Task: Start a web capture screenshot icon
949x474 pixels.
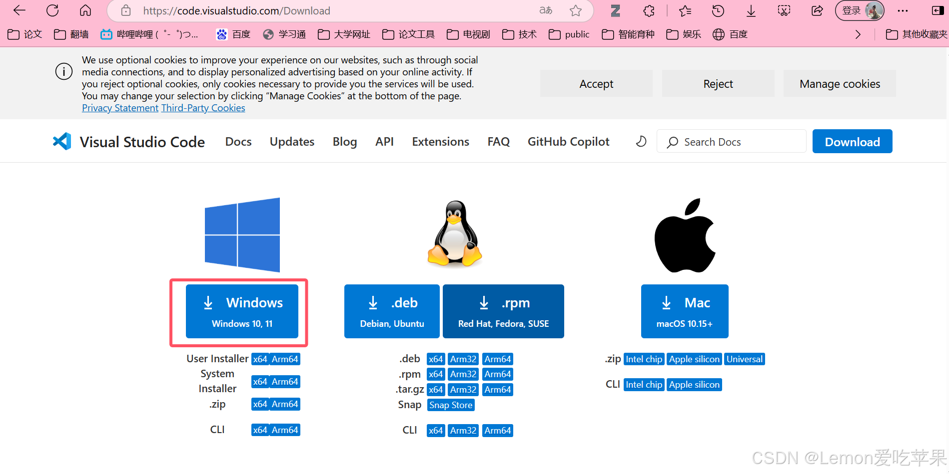Action: 784,10
